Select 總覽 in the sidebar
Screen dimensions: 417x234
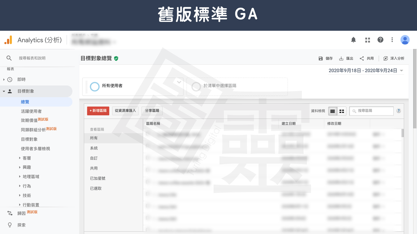pos(25,102)
